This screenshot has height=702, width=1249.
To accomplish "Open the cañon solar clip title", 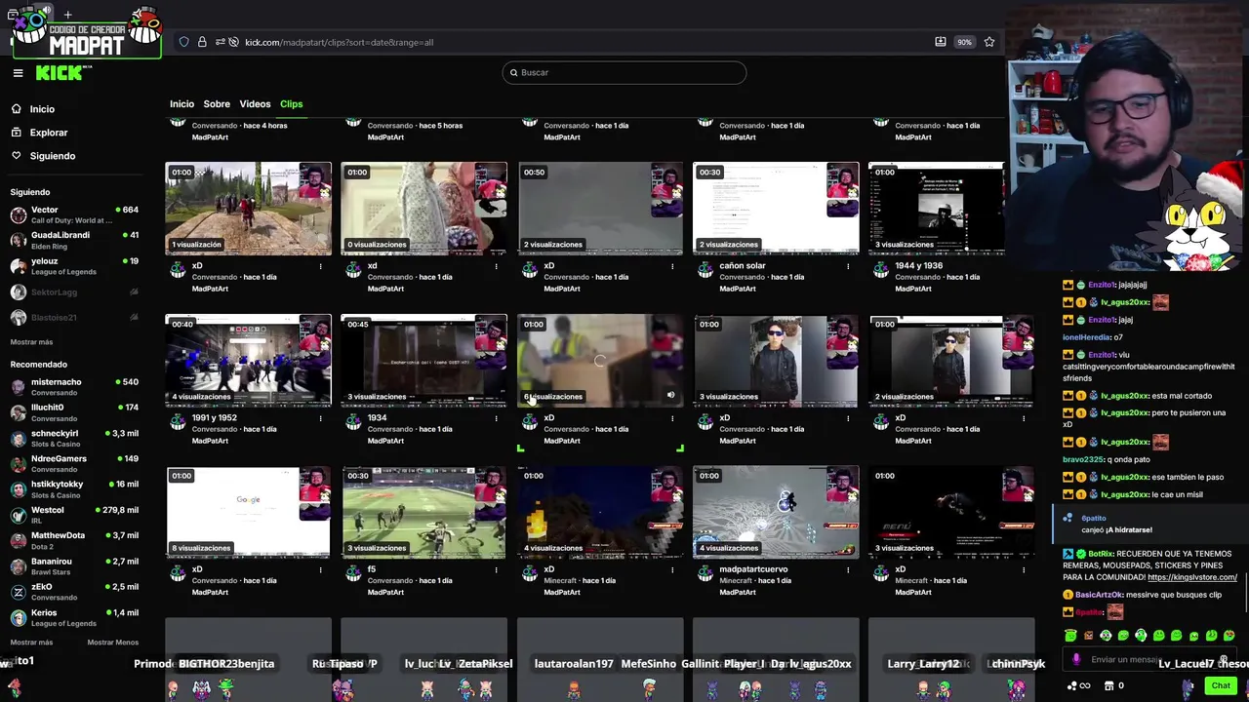I will click(743, 266).
